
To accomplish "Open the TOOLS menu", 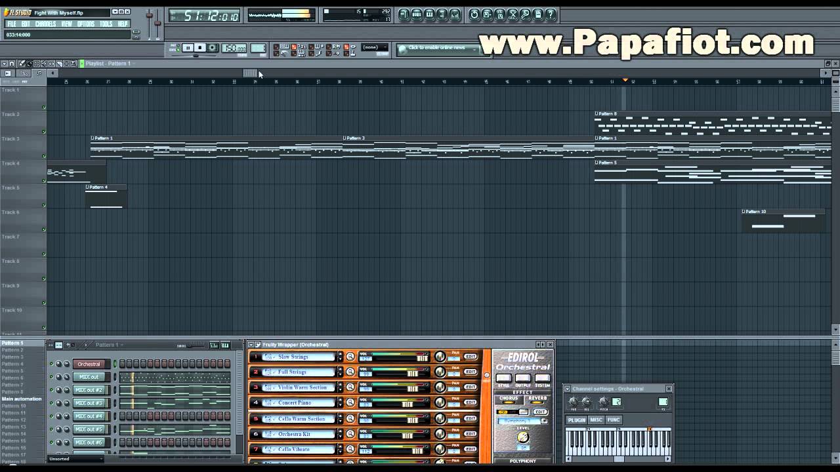I will (106, 24).
